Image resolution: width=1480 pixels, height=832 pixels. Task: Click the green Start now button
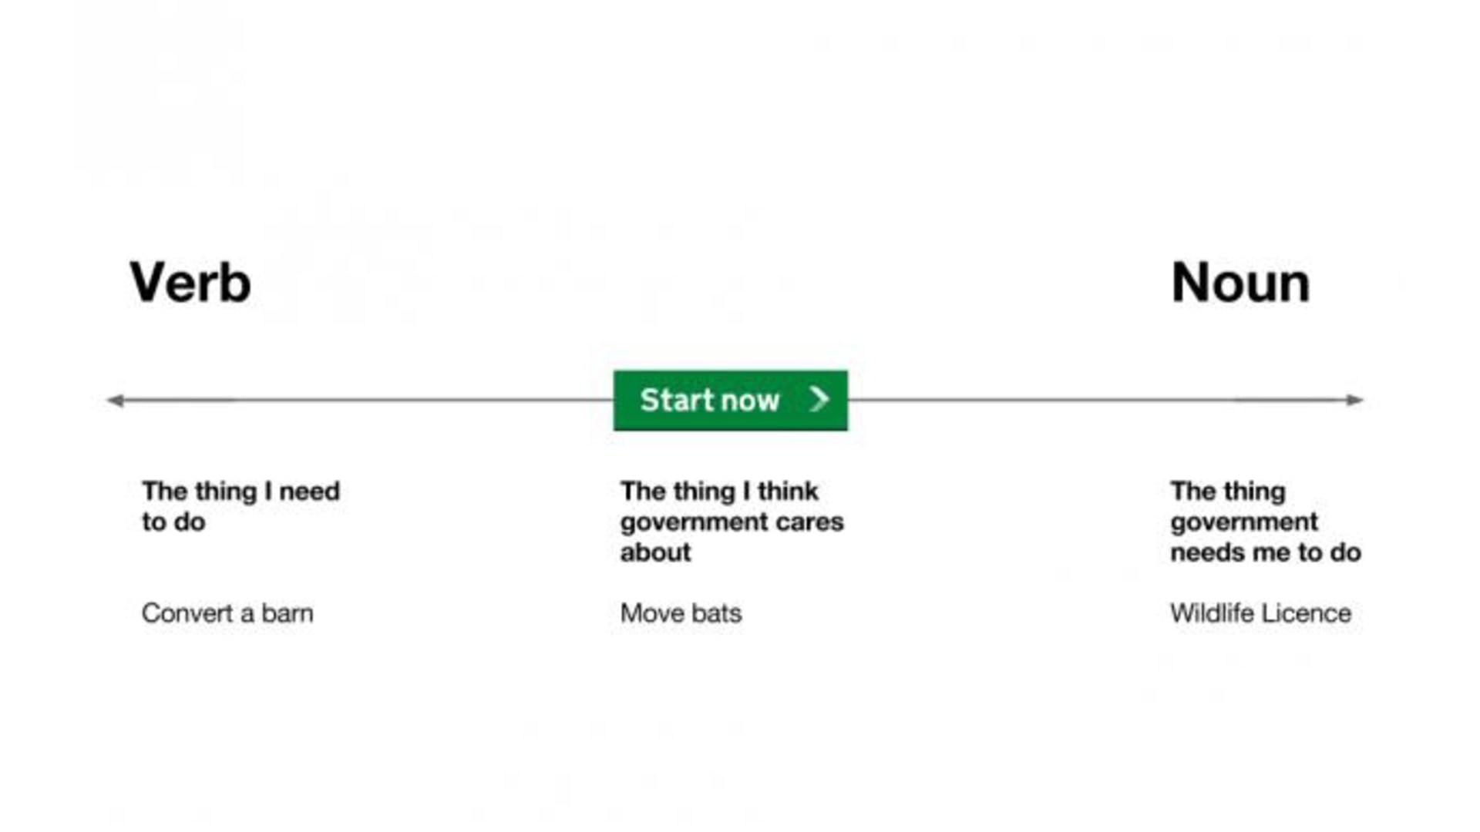pos(731,401)
